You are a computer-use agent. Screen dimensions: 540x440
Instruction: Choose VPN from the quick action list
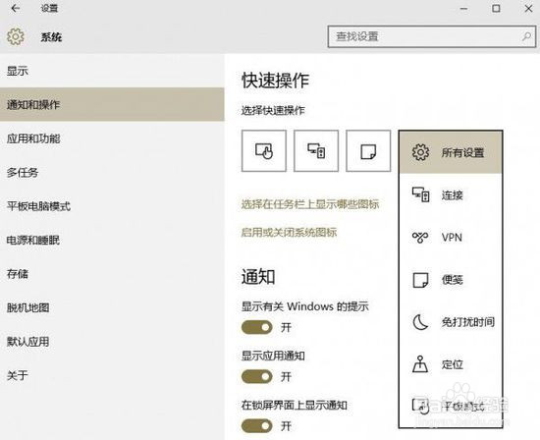point(451,238)
